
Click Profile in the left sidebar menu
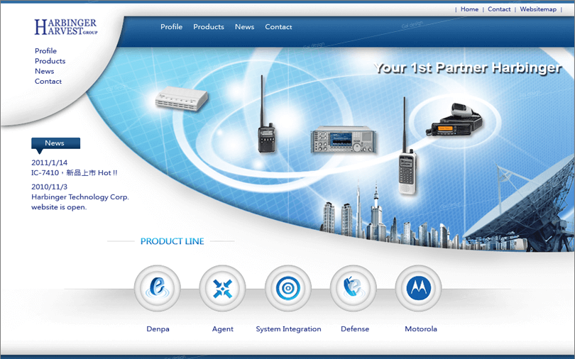[45, 50]
